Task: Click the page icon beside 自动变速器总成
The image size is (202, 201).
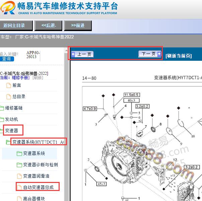Action: coord(19,187)
